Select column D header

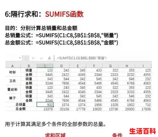click(x=61, y=66)
